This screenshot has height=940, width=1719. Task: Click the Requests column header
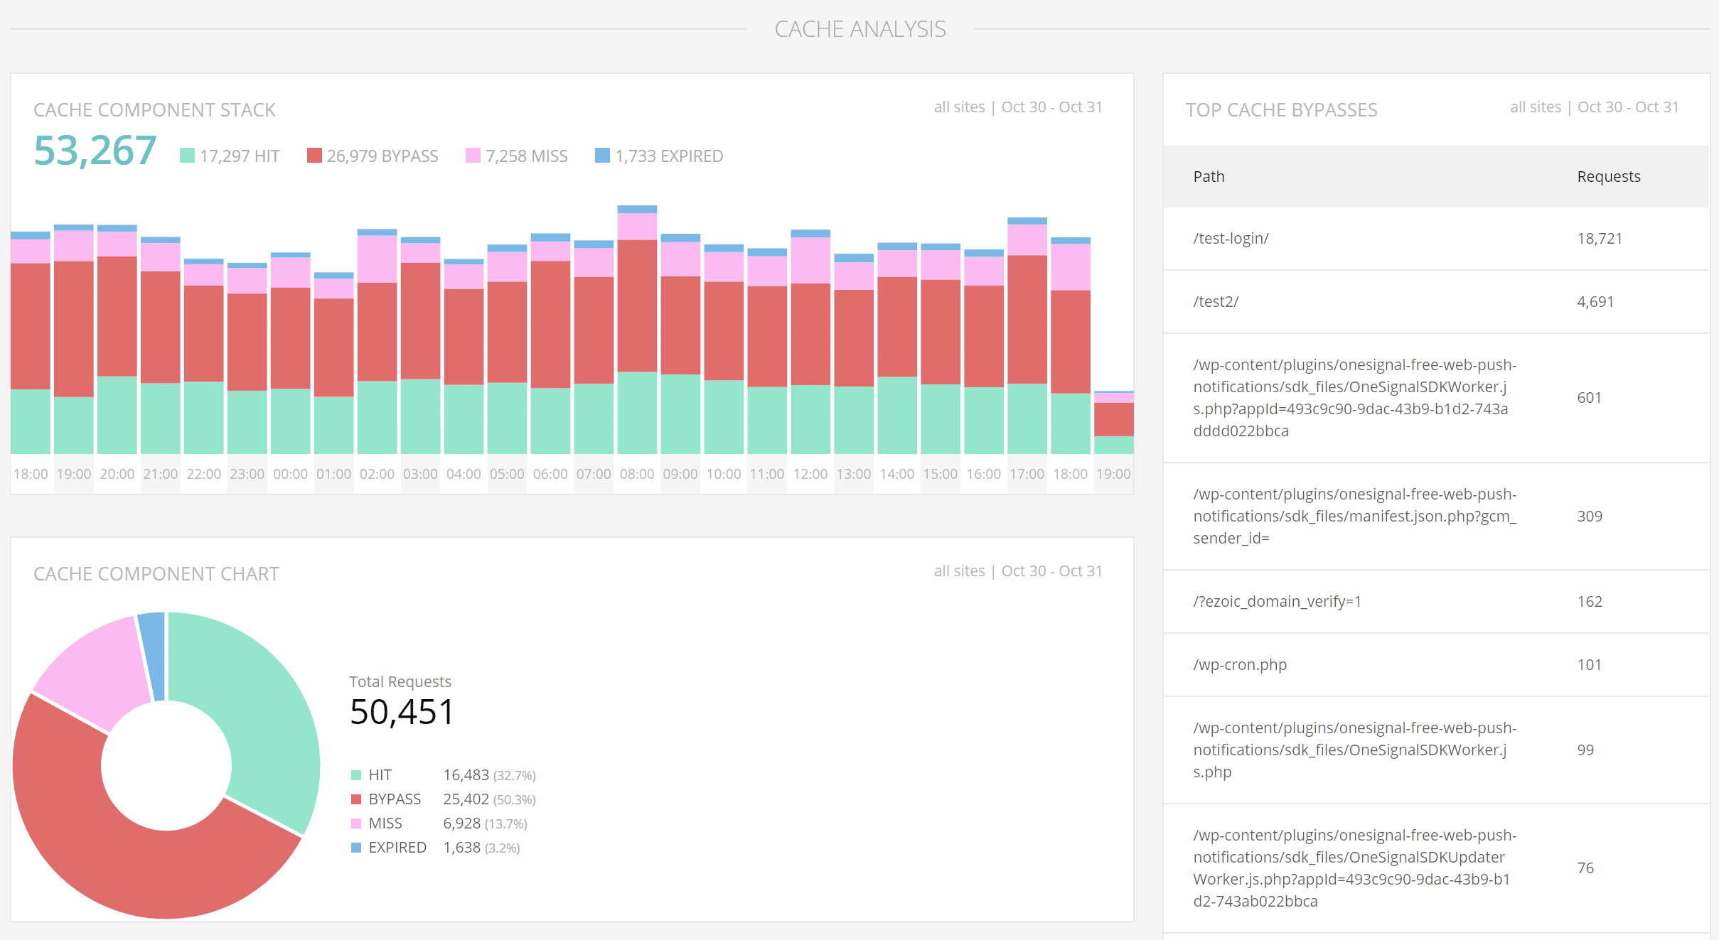pos(1608,177)
